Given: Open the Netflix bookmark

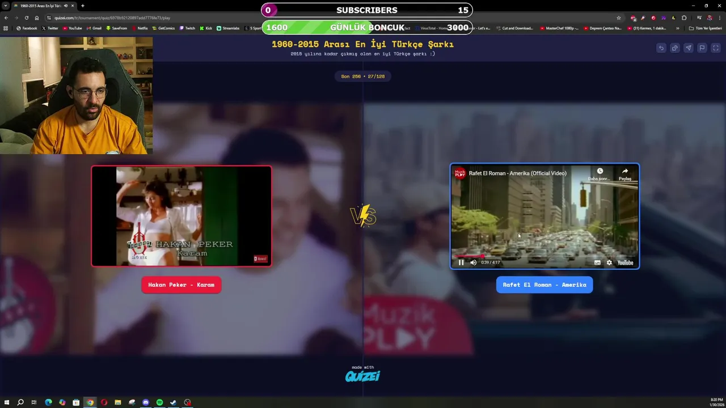Looking at the screenshot, I should click(x=140, y=28).
